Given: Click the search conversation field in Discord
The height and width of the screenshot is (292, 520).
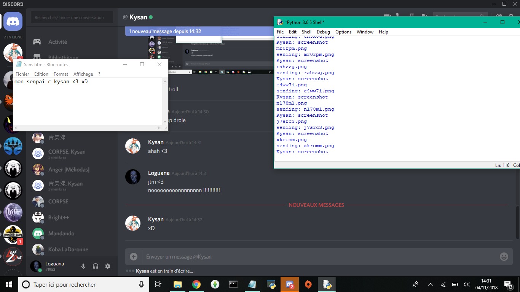Looking at the screenshot, I should point(72,17).
